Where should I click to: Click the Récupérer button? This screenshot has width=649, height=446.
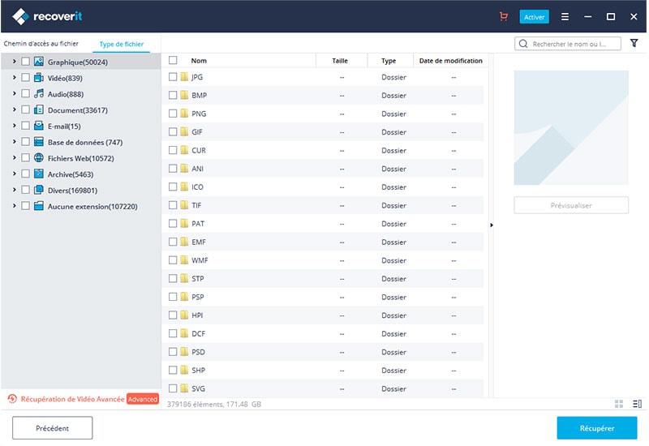tap(597, 428)
